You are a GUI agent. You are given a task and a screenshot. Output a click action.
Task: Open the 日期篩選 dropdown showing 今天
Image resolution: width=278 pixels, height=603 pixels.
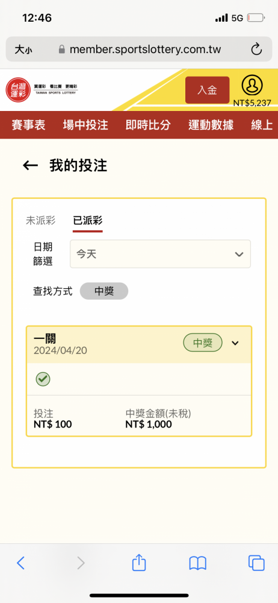point(160,254)
